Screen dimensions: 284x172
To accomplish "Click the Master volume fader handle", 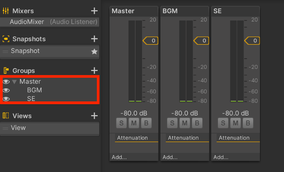I will pyautogui.click(x=151, y=41).
